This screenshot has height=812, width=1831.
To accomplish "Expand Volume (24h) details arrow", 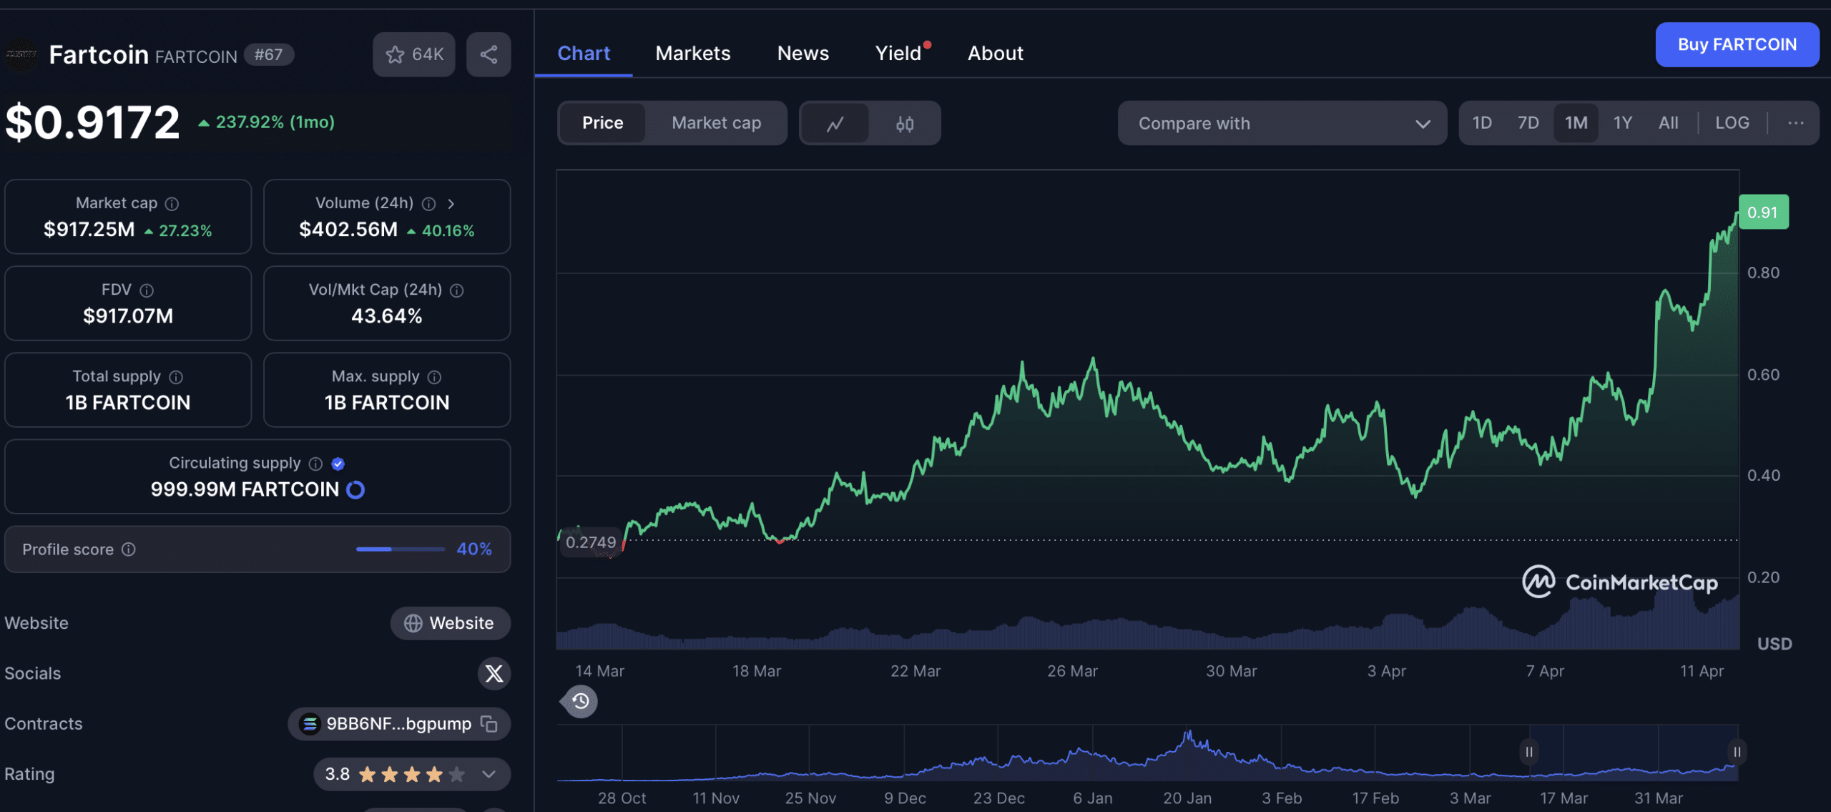I will pos(451,204).
